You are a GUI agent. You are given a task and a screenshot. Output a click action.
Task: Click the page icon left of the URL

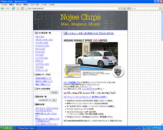26,8
